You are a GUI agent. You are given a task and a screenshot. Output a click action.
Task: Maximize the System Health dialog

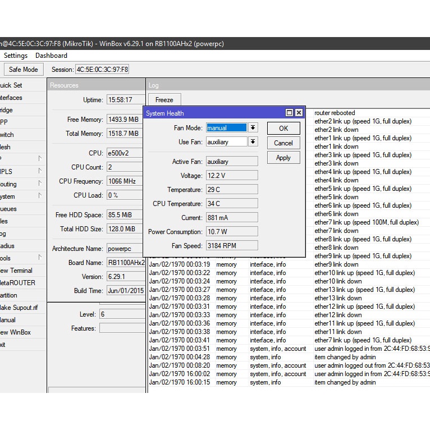(290, 113)
